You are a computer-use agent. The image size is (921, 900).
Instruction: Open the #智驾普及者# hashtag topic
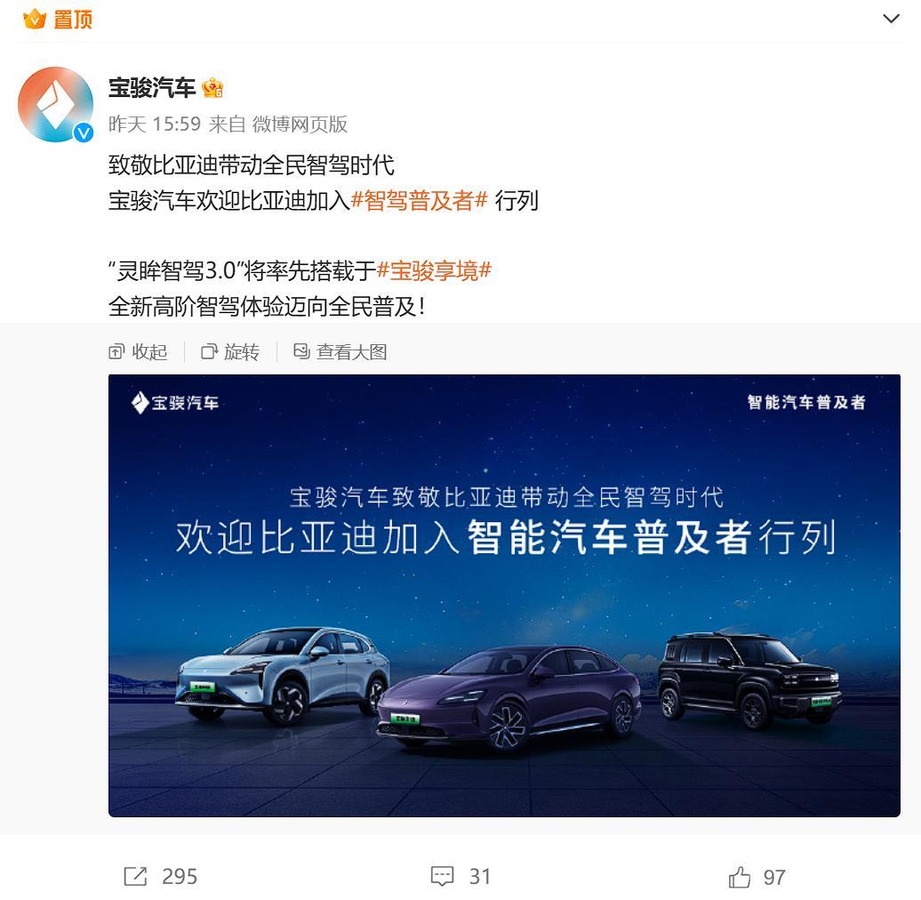tap(420, 200)
